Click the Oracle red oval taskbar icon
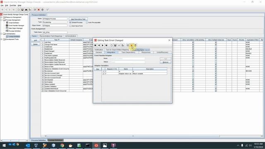Viewport: 265px width, 149px height. (x=96, y=145)
